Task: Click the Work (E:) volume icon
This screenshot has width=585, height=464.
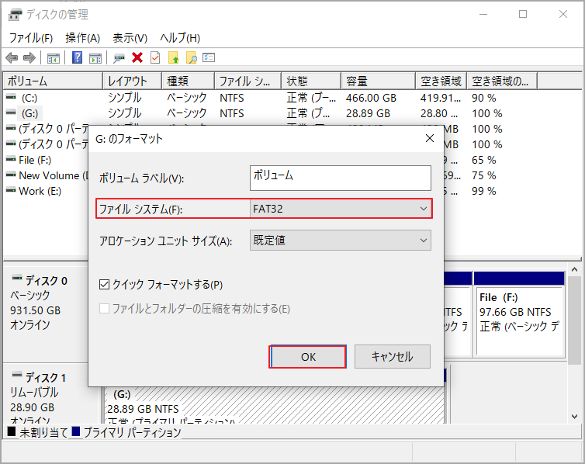Action: click(x=11, y=190)
